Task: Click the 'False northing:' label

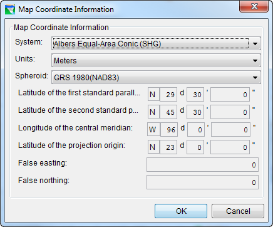Action: (x=44, y=181)
